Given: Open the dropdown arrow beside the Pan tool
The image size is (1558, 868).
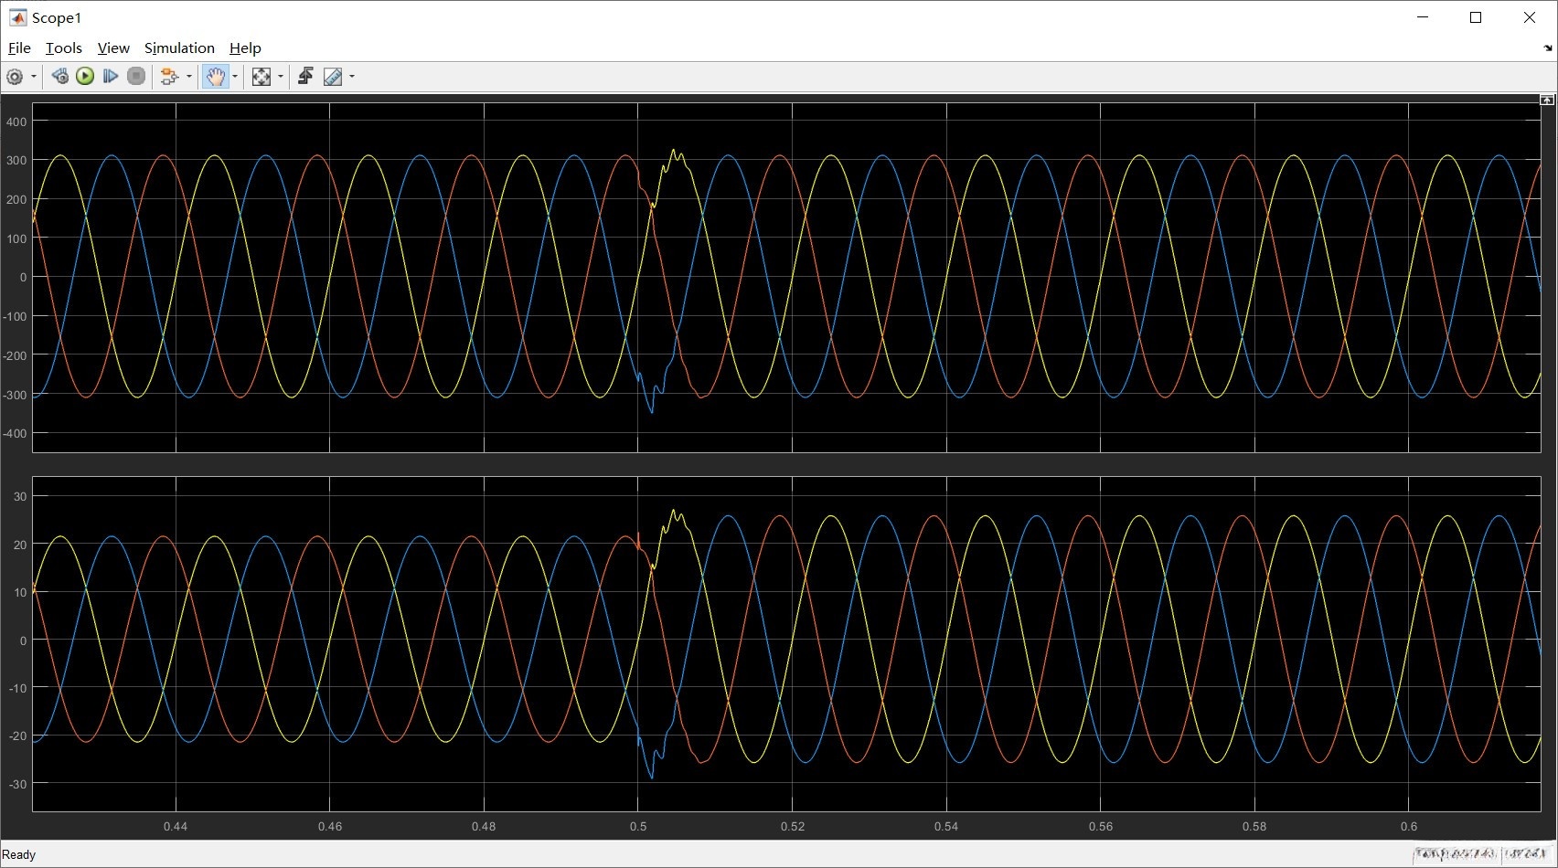Looking at the screenshot, I should [235, 77].
